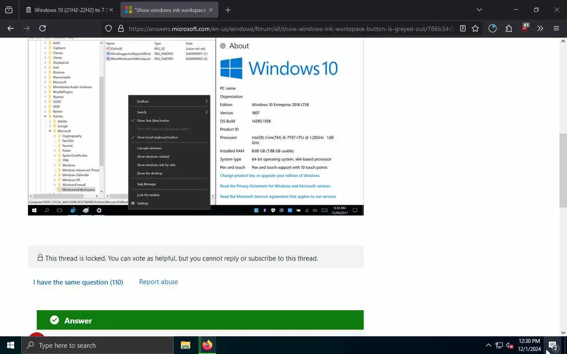Open the Firefox hamburger application menu
Screen dimensions: 567x354
556,28
